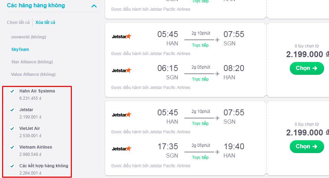Choose the Value Alliance (không) filter
329x178 pixels.
coord(33,74)
